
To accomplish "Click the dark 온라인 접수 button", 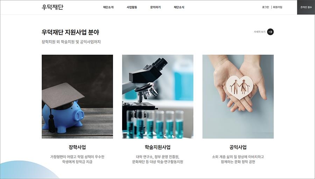I will [x=306, y=7].
